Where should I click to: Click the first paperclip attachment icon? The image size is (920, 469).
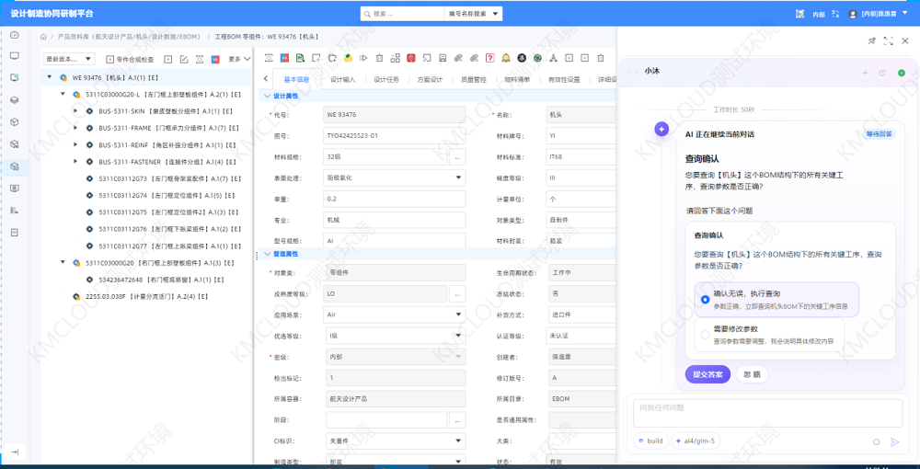click(x=458, y=58)
